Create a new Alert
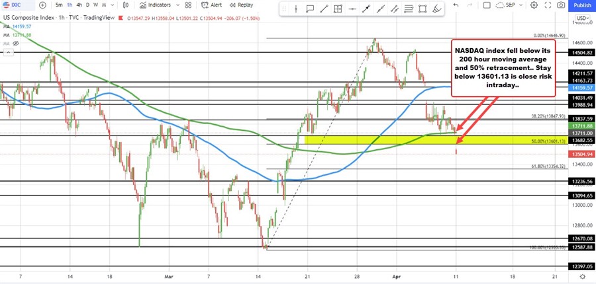596x284 pixels. (212, 5)
